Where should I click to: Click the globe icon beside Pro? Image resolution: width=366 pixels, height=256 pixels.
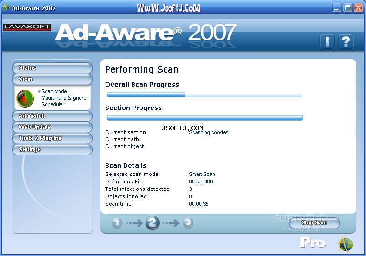pyautogui.click(x=346, y=244)
